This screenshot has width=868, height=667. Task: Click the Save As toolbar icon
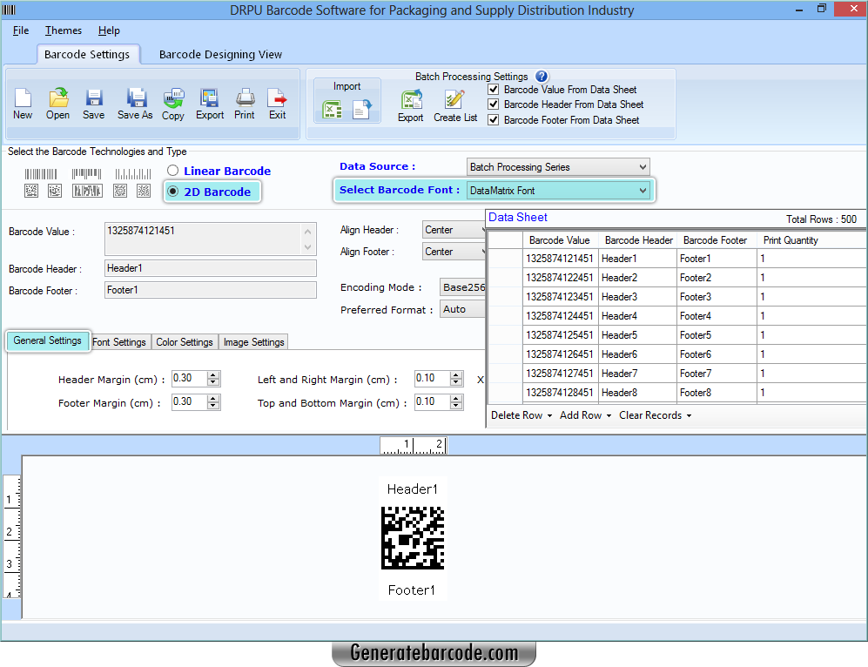click(x=136, y=98)
